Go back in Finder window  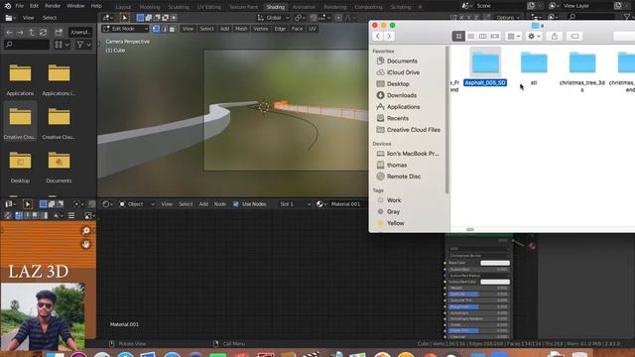(x=378, y=36)
